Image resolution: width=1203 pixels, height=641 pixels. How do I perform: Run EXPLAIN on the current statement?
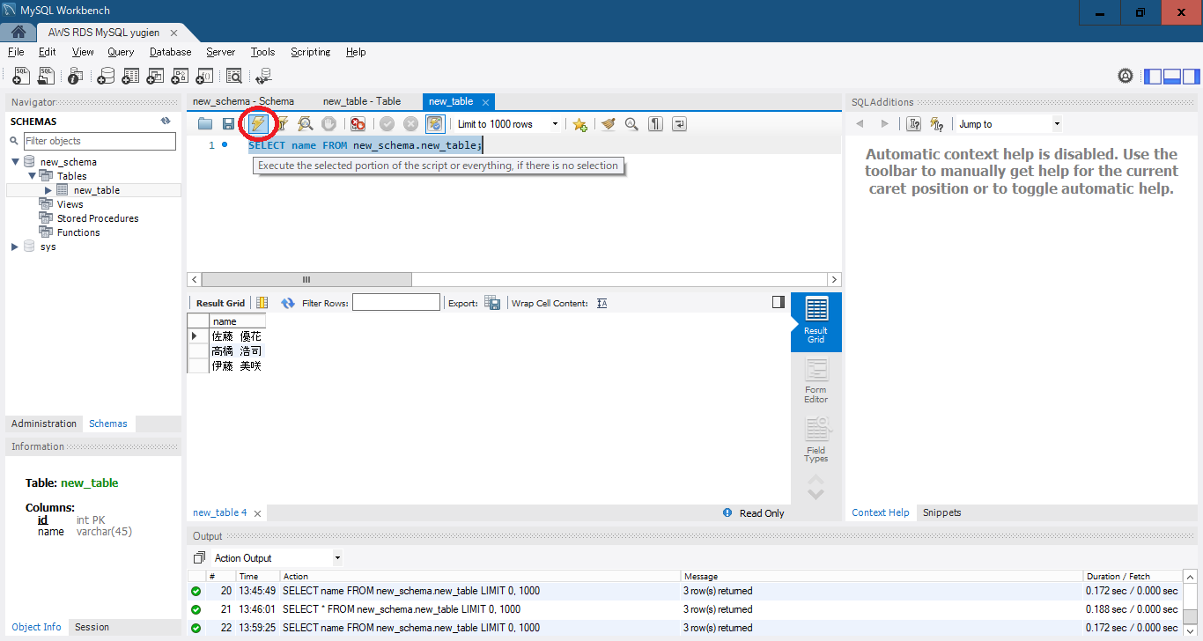[305, 124]
